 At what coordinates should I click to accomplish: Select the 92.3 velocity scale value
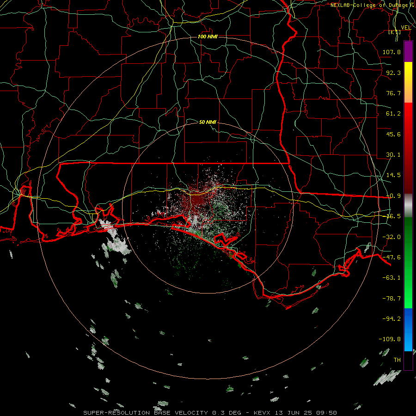pyautogui.click(x=393, y=73)
